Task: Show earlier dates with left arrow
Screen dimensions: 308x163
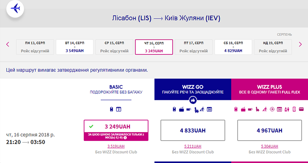Action: click(8, 44)
